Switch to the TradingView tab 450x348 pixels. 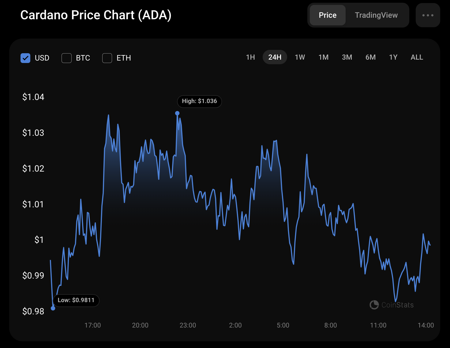[x=376, y=15]
